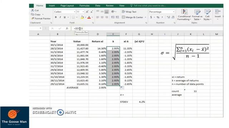Expand the Fill Color dropdown arrow
This screenshot has height=128, width=229.
86,17
